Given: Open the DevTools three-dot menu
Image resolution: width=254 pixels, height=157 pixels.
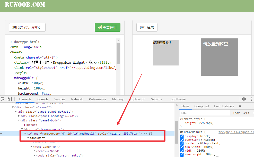Looking at the screenshot, I should point(251,99).
